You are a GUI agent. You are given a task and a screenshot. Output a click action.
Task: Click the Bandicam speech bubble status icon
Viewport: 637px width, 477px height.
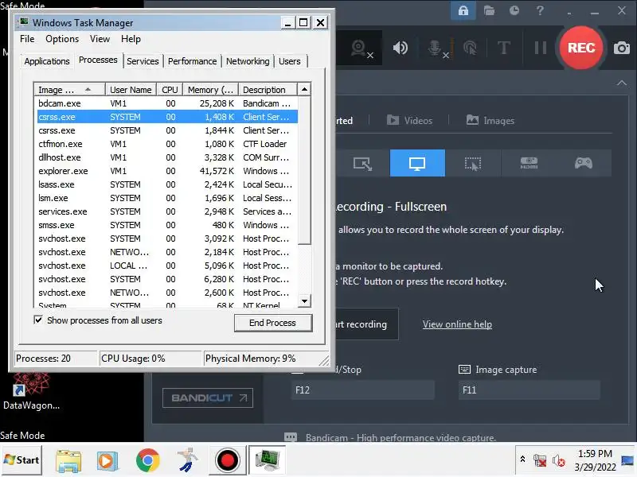click(291, 438)
